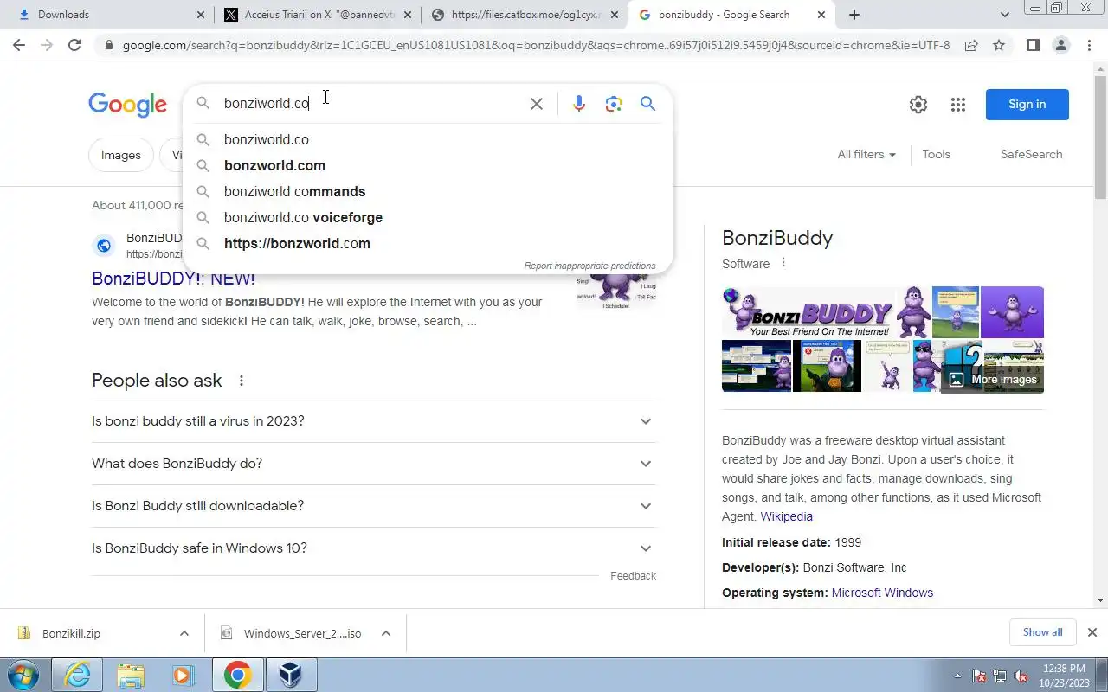The width and height of the screenshot is (1108, 692).
Task: Click the Chrome address bar URL
Action: point(536,45)
